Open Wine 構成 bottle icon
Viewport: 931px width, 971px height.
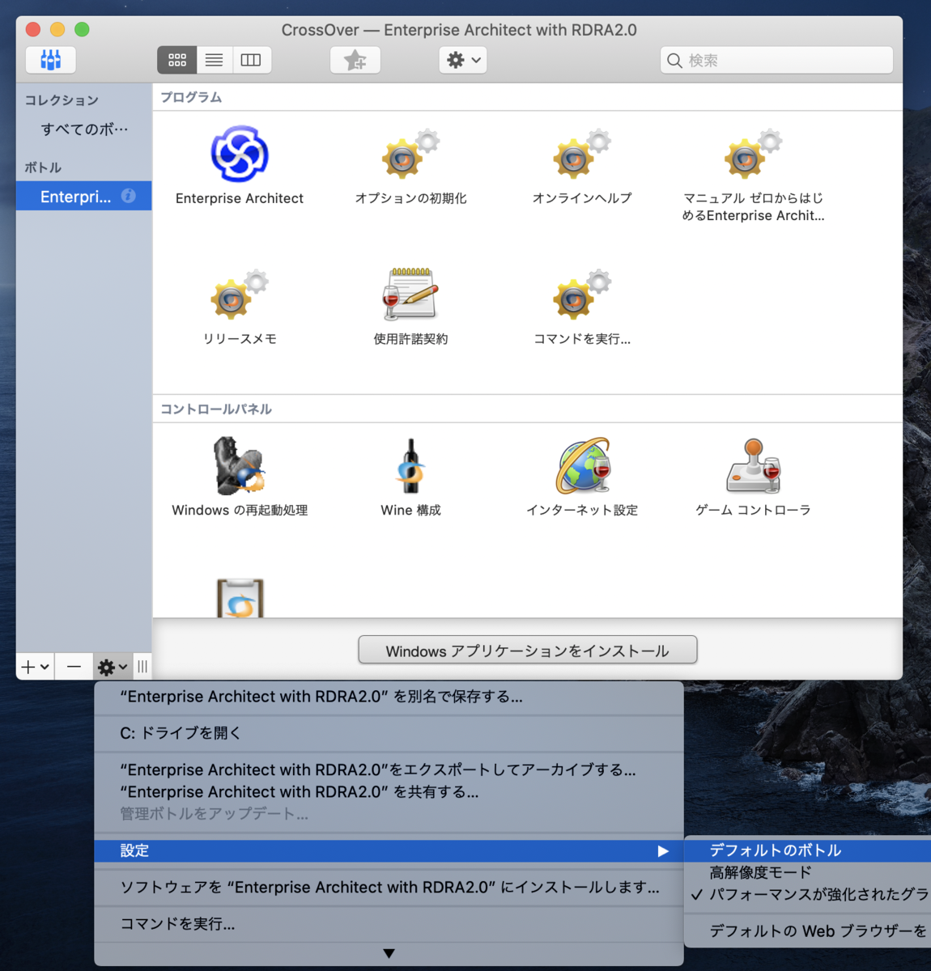410,466
